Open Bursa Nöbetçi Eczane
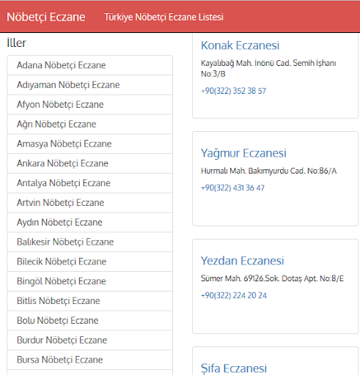 (x=90, y=360)
